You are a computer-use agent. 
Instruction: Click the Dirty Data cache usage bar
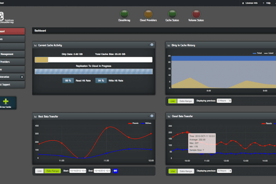(93, 60)
